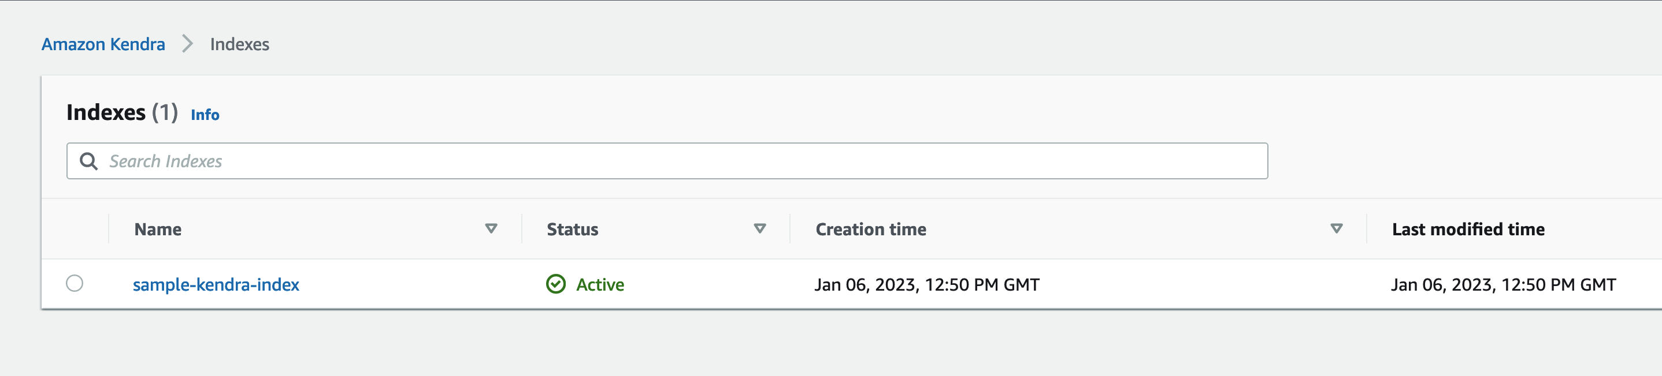Select the sample-kendra-index radio button
Screen dimensions: 1662x376
point(75,283)
